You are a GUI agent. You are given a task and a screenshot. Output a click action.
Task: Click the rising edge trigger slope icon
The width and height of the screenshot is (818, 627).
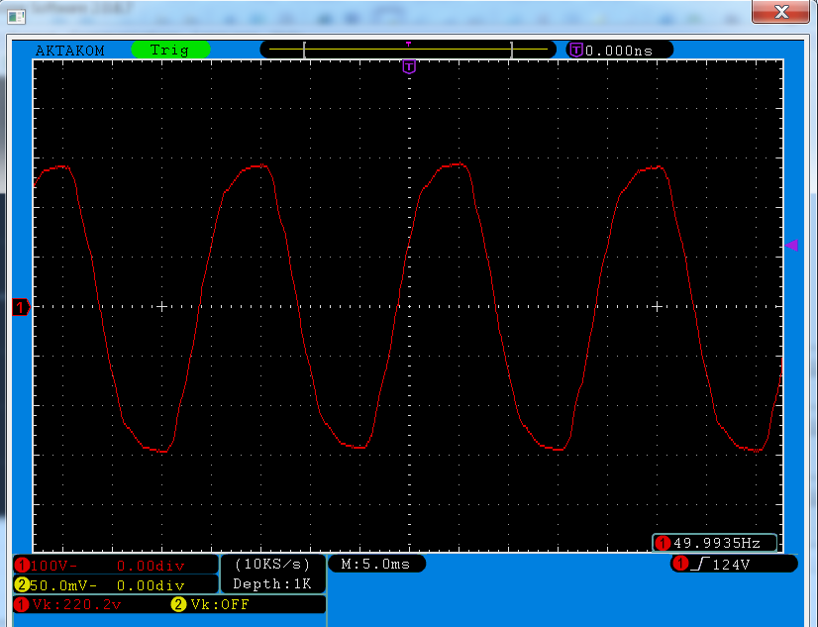pos(700,564)
